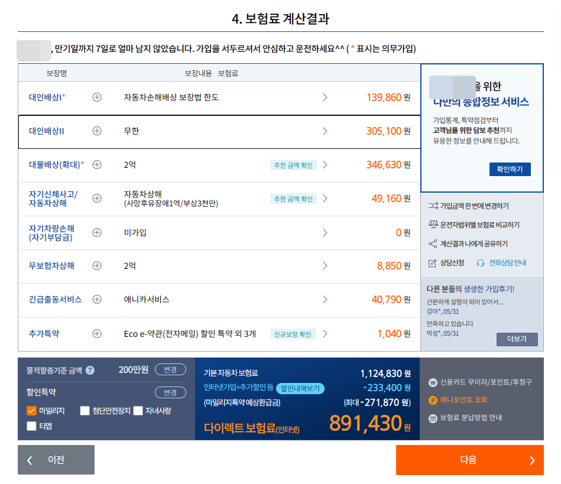Click the 891,430 원 direct premium total
561x484 pixels.
coord(369,423)
